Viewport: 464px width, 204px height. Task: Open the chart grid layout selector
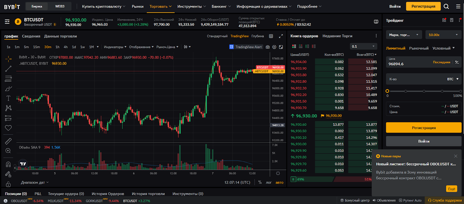(271, 36)
